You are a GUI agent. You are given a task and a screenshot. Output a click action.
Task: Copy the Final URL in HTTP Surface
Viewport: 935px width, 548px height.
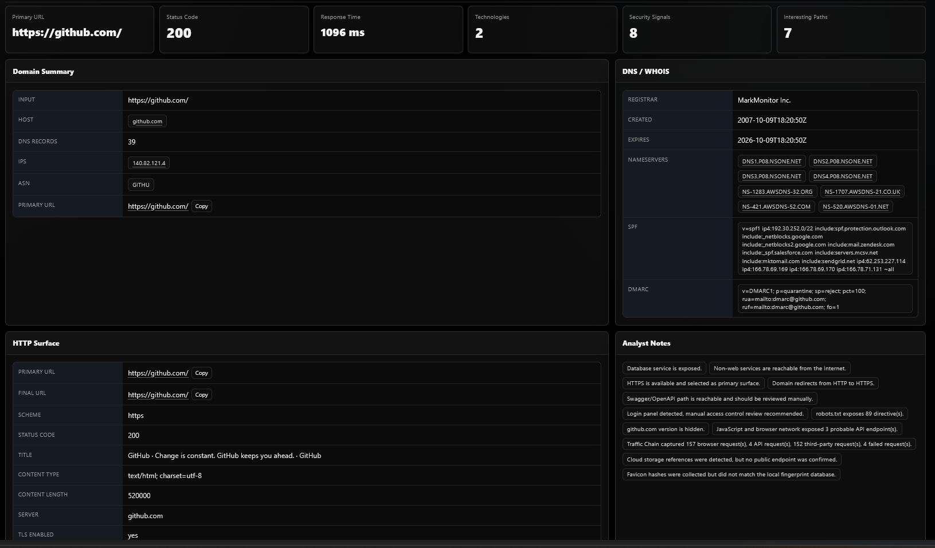coord(201,395)
